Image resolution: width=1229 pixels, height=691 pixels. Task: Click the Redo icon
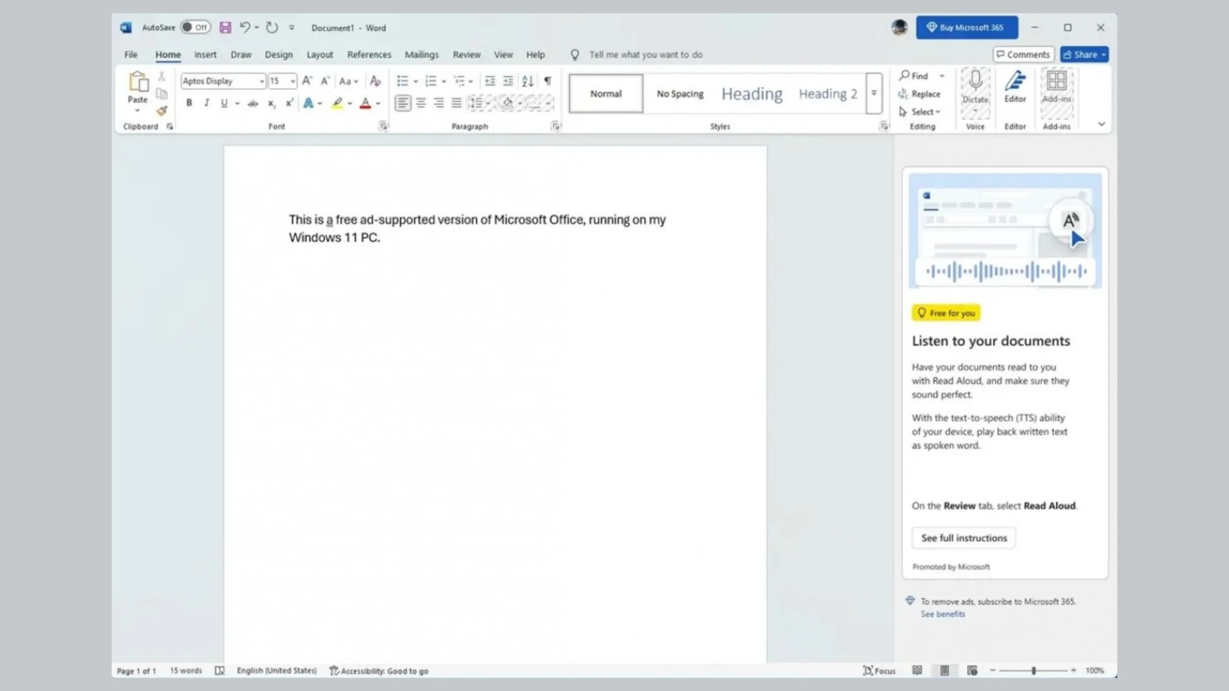[272, 27]
